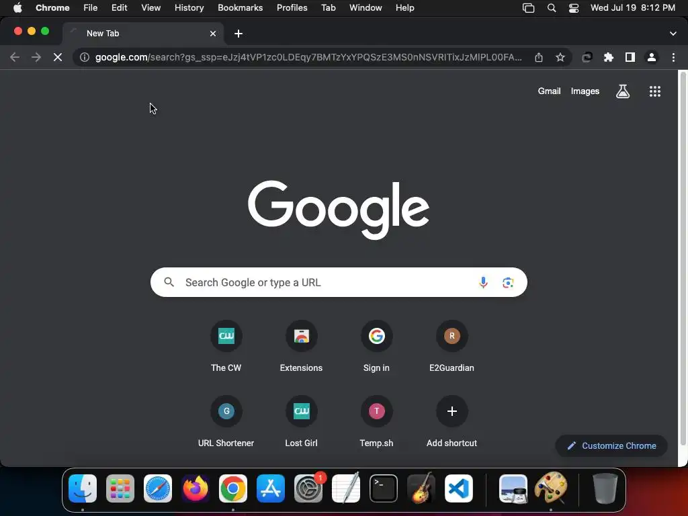This screenshot has width=688, height=516.
Task: Click the page vertical scrollbar
Action: [683, 259]
